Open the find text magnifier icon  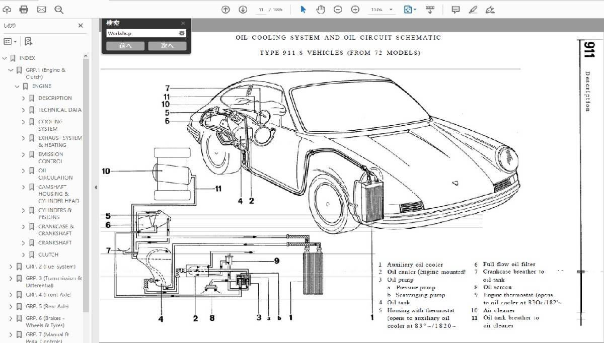click(59, 10)
